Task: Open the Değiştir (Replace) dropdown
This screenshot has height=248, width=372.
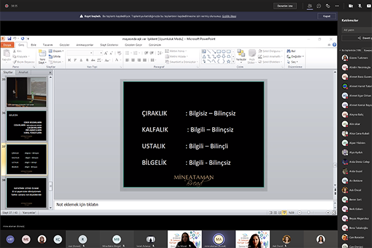Action: pos(295,57)
